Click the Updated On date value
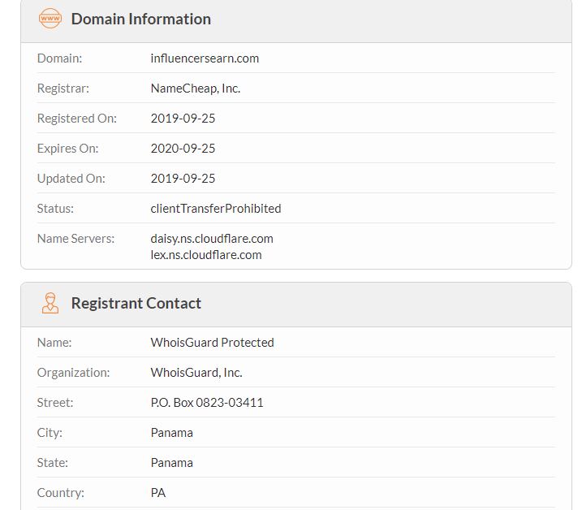The height and width of the screenshot is (510, 582). pyautogui.click(x=183, y=179)
